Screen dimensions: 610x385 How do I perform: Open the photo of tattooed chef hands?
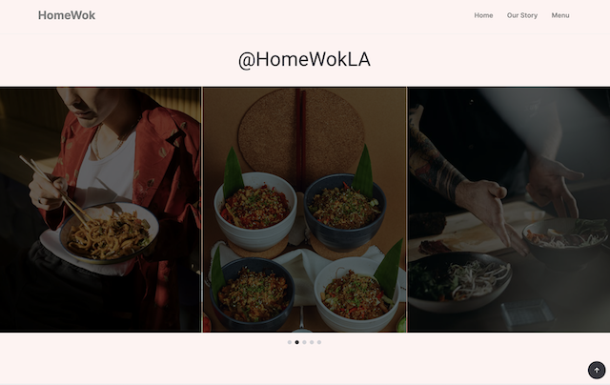coord(509,210)
